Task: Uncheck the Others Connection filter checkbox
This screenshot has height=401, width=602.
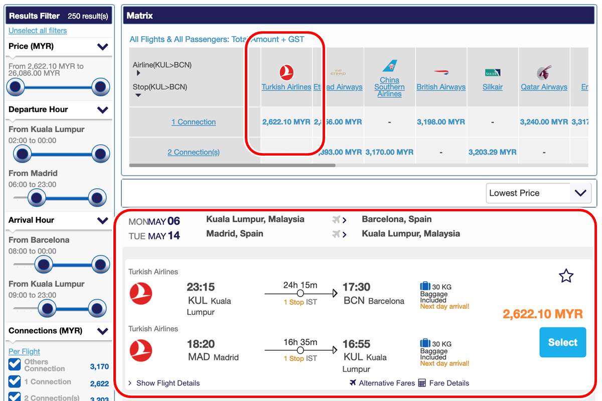Action: pos(15,365)
